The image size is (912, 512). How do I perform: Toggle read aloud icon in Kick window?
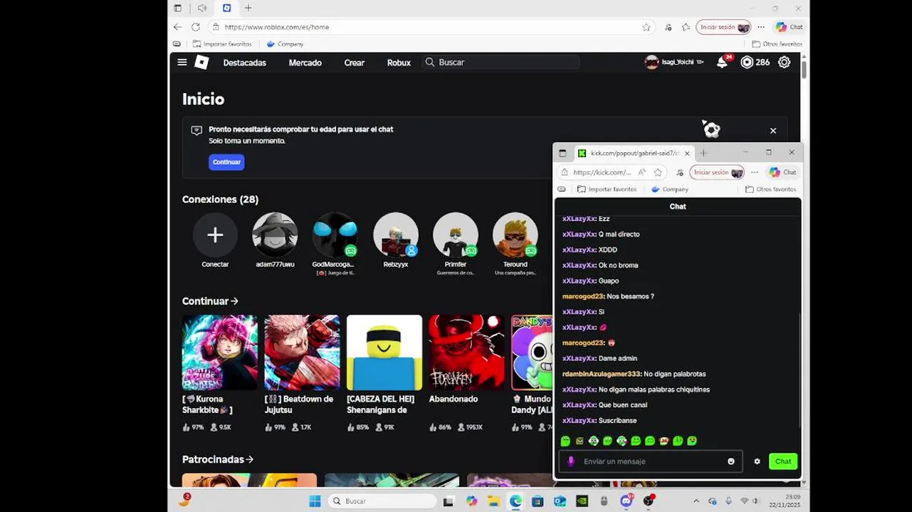(641, 172)
